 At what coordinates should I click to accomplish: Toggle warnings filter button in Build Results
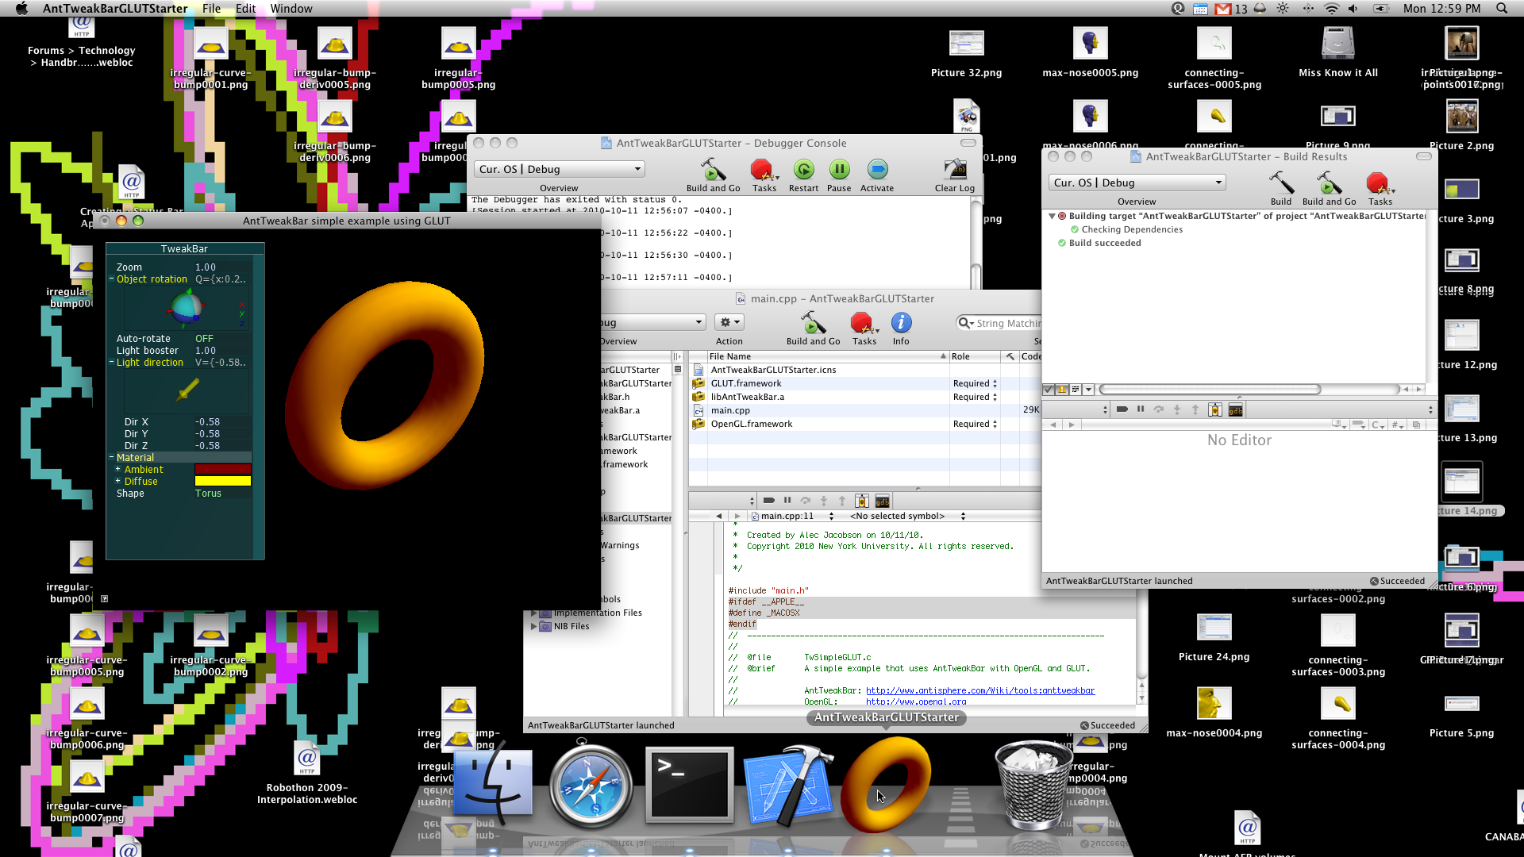click(x=1061, y=390)
